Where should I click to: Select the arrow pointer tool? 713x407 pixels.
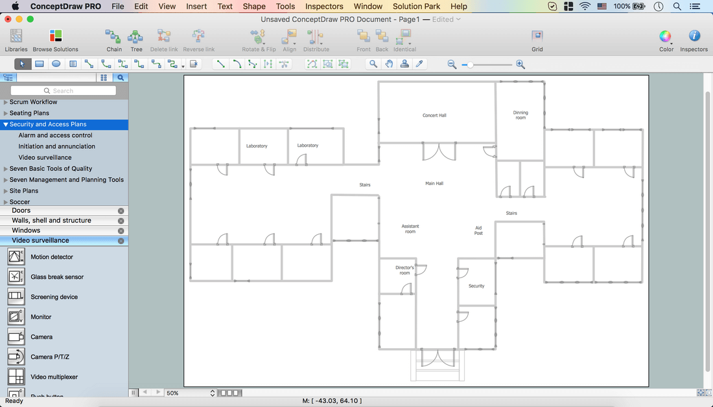pyautogui.click(x=22, y=64)
